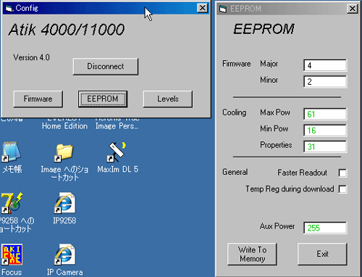Viewport: 362px width, 277px height.
Task: Click the EEPROM button in Config window
Action: pos(103,99)
